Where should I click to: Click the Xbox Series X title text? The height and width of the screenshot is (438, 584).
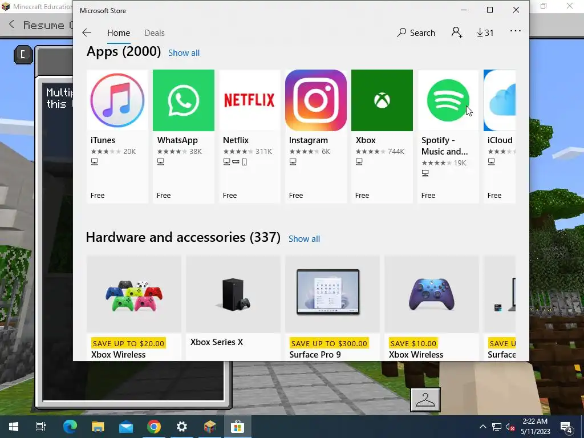216,342
